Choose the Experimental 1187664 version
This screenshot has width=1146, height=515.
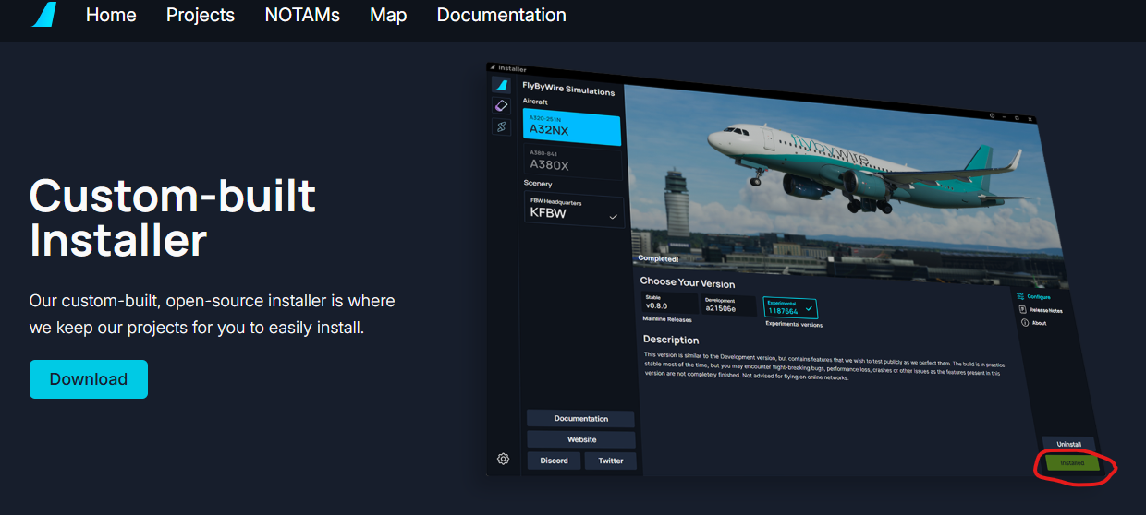pos(789,307)
